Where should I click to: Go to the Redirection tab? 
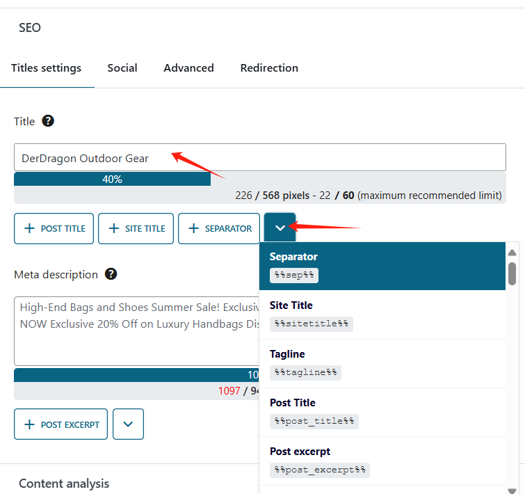(269, 68)
